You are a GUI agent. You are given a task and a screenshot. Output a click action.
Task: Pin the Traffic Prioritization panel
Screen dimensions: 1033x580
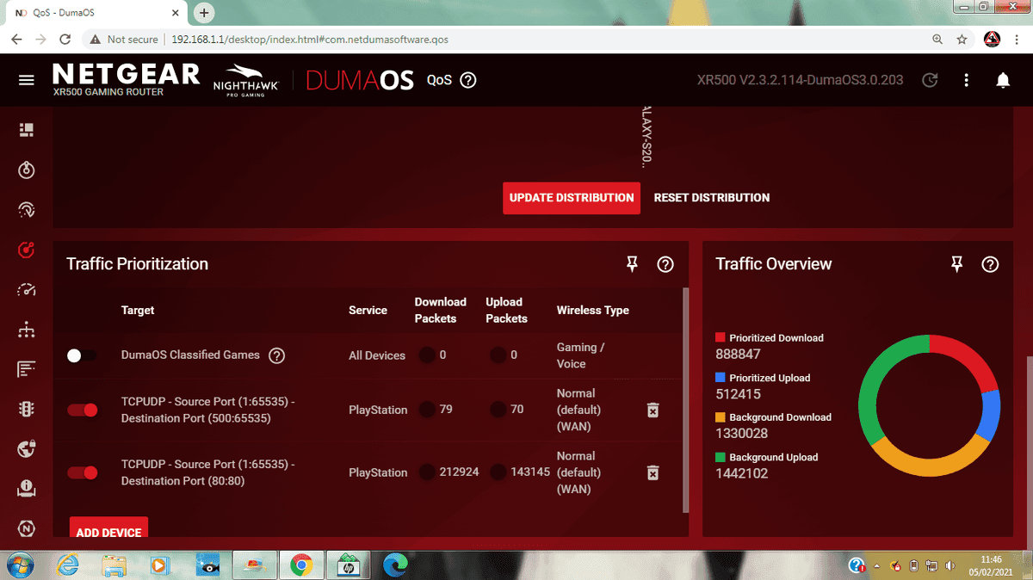pyautogui.click(x=632, y=264)
